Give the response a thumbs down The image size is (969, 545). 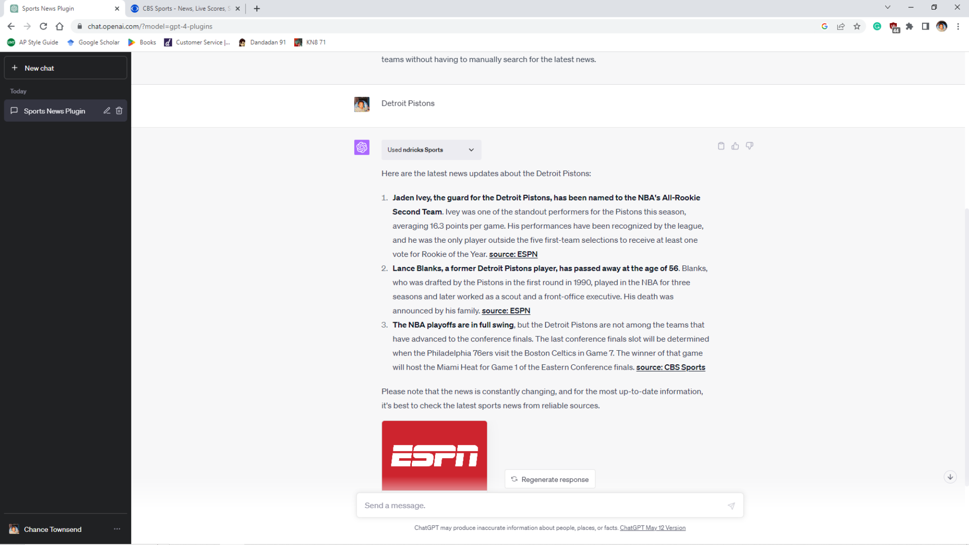tap(750, 146)
